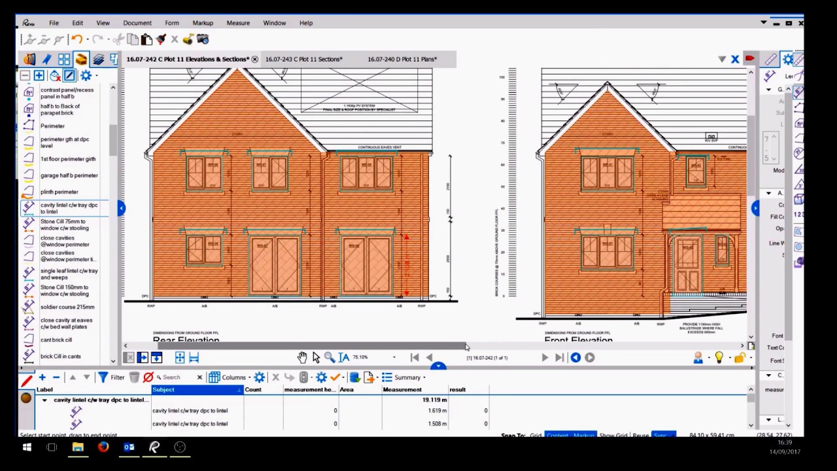The image size is (837, 471).
Task: Launch Firefox from the taskbar
Action: tap(103, 447)
